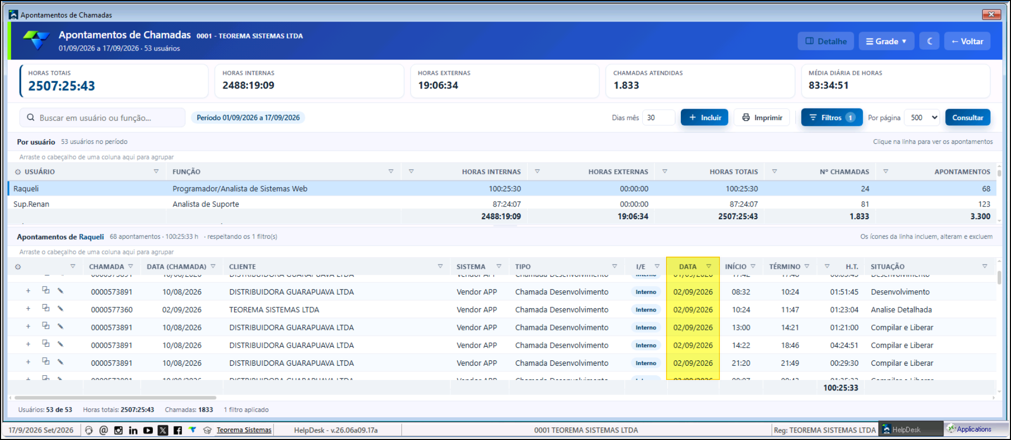This screenshot has height=440, width=1011.
Task: Open the X (Twitter) icon in status bar
Action: 163,430
